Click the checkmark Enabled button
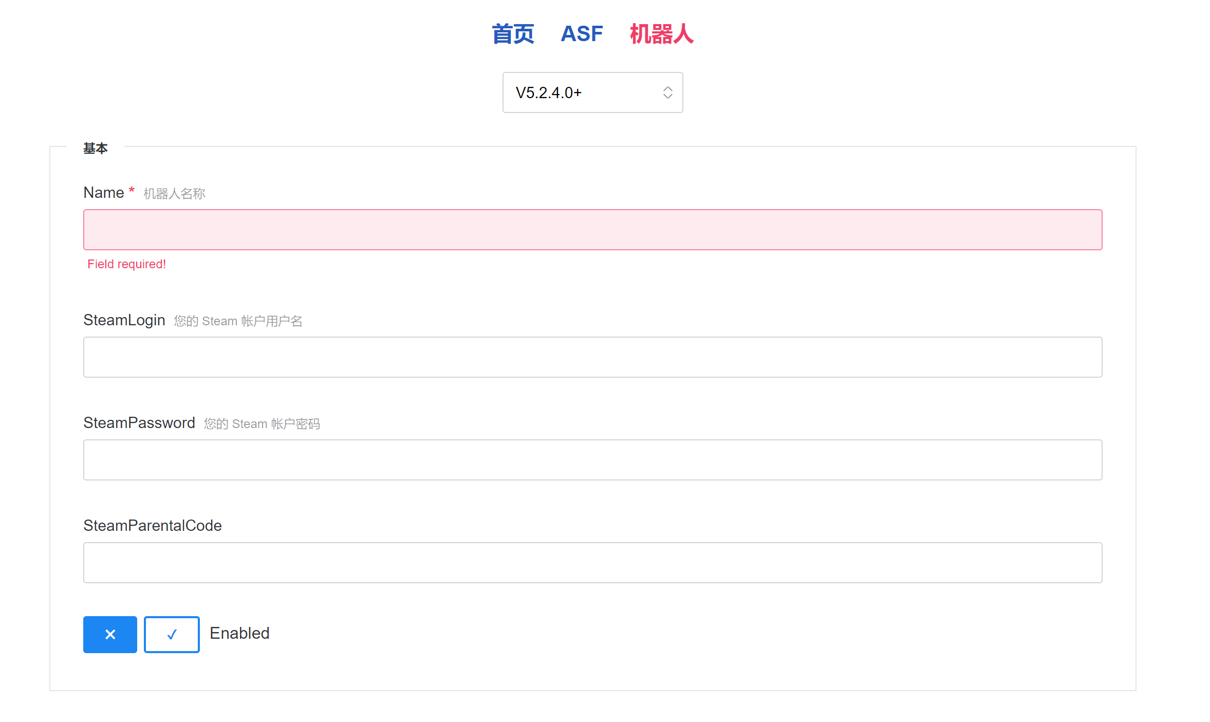 (x=172, y=634)
